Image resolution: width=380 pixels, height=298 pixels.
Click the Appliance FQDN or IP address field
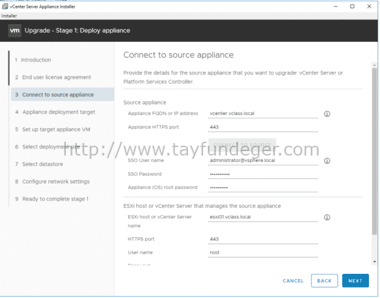[262, 114]
